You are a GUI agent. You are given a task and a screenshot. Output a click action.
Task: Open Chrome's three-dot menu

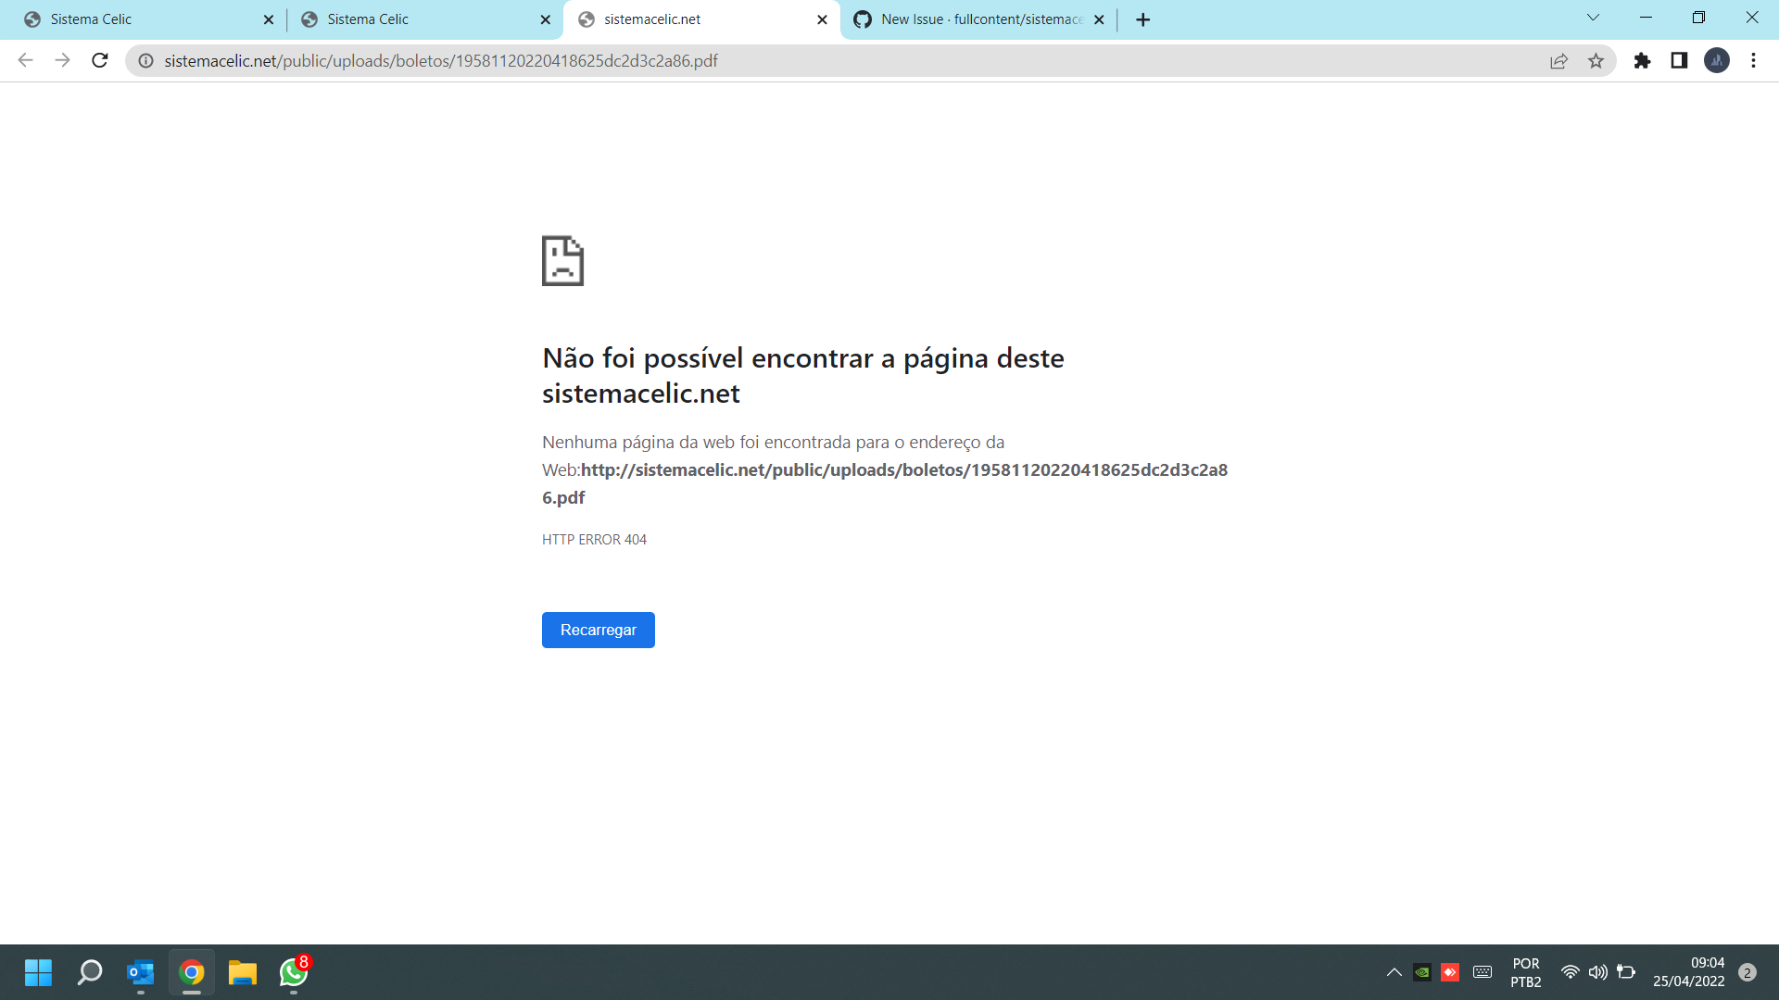pyautogui.click(x=1753, y=60)
